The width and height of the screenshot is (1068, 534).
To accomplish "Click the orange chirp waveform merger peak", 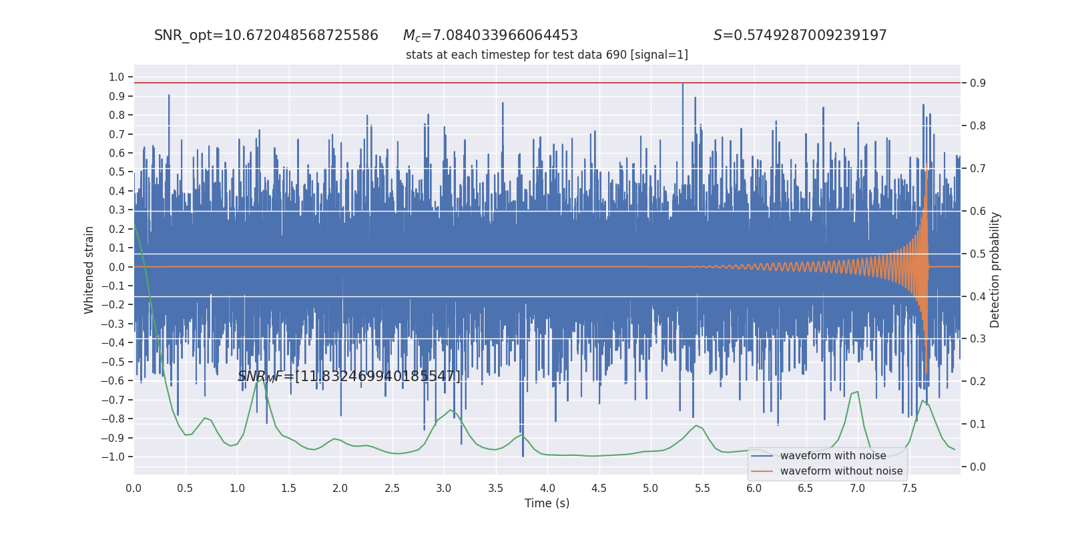I will click(x=926, y=166).
